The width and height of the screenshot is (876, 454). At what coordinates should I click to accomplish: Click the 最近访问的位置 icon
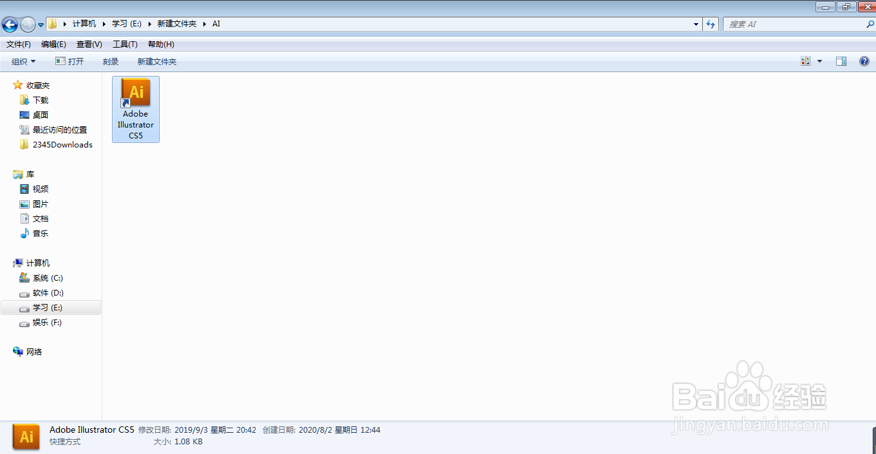pos(24,129)
